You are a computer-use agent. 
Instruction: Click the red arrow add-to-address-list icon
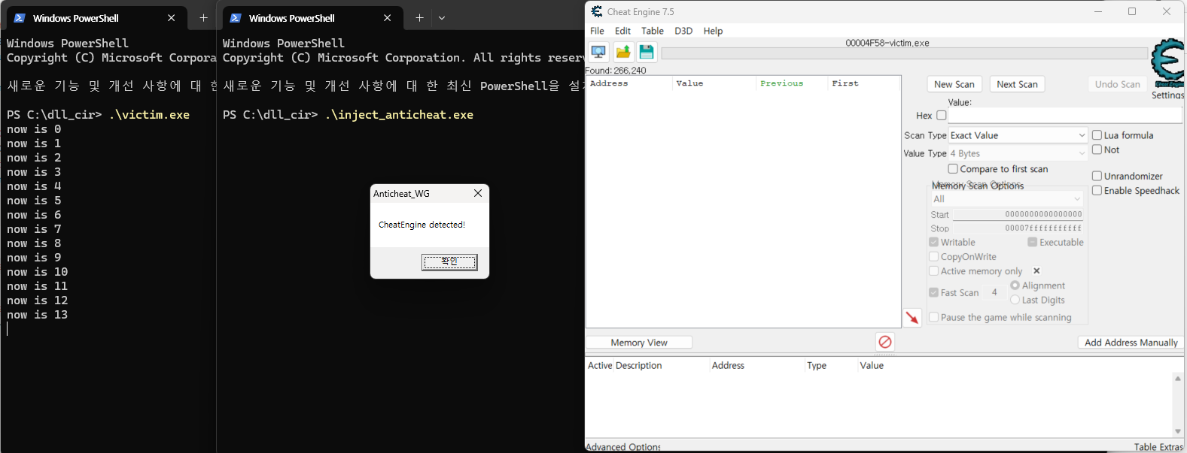912,318
